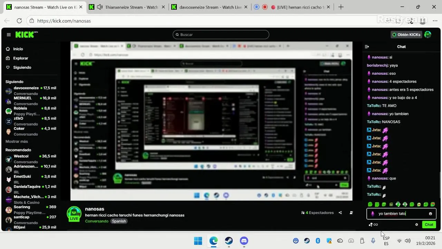Click the KICK logo
Viewport: 442px width, 249px height.
tap(26, 35)
